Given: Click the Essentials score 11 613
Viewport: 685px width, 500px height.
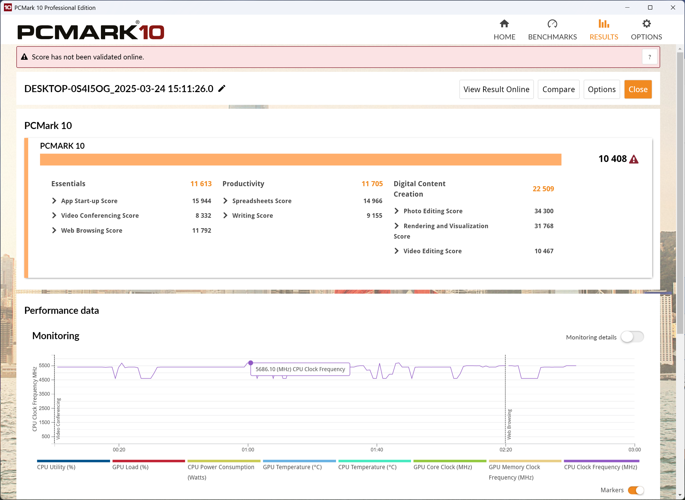Looking at the screenshot, I should coord(201,184).
